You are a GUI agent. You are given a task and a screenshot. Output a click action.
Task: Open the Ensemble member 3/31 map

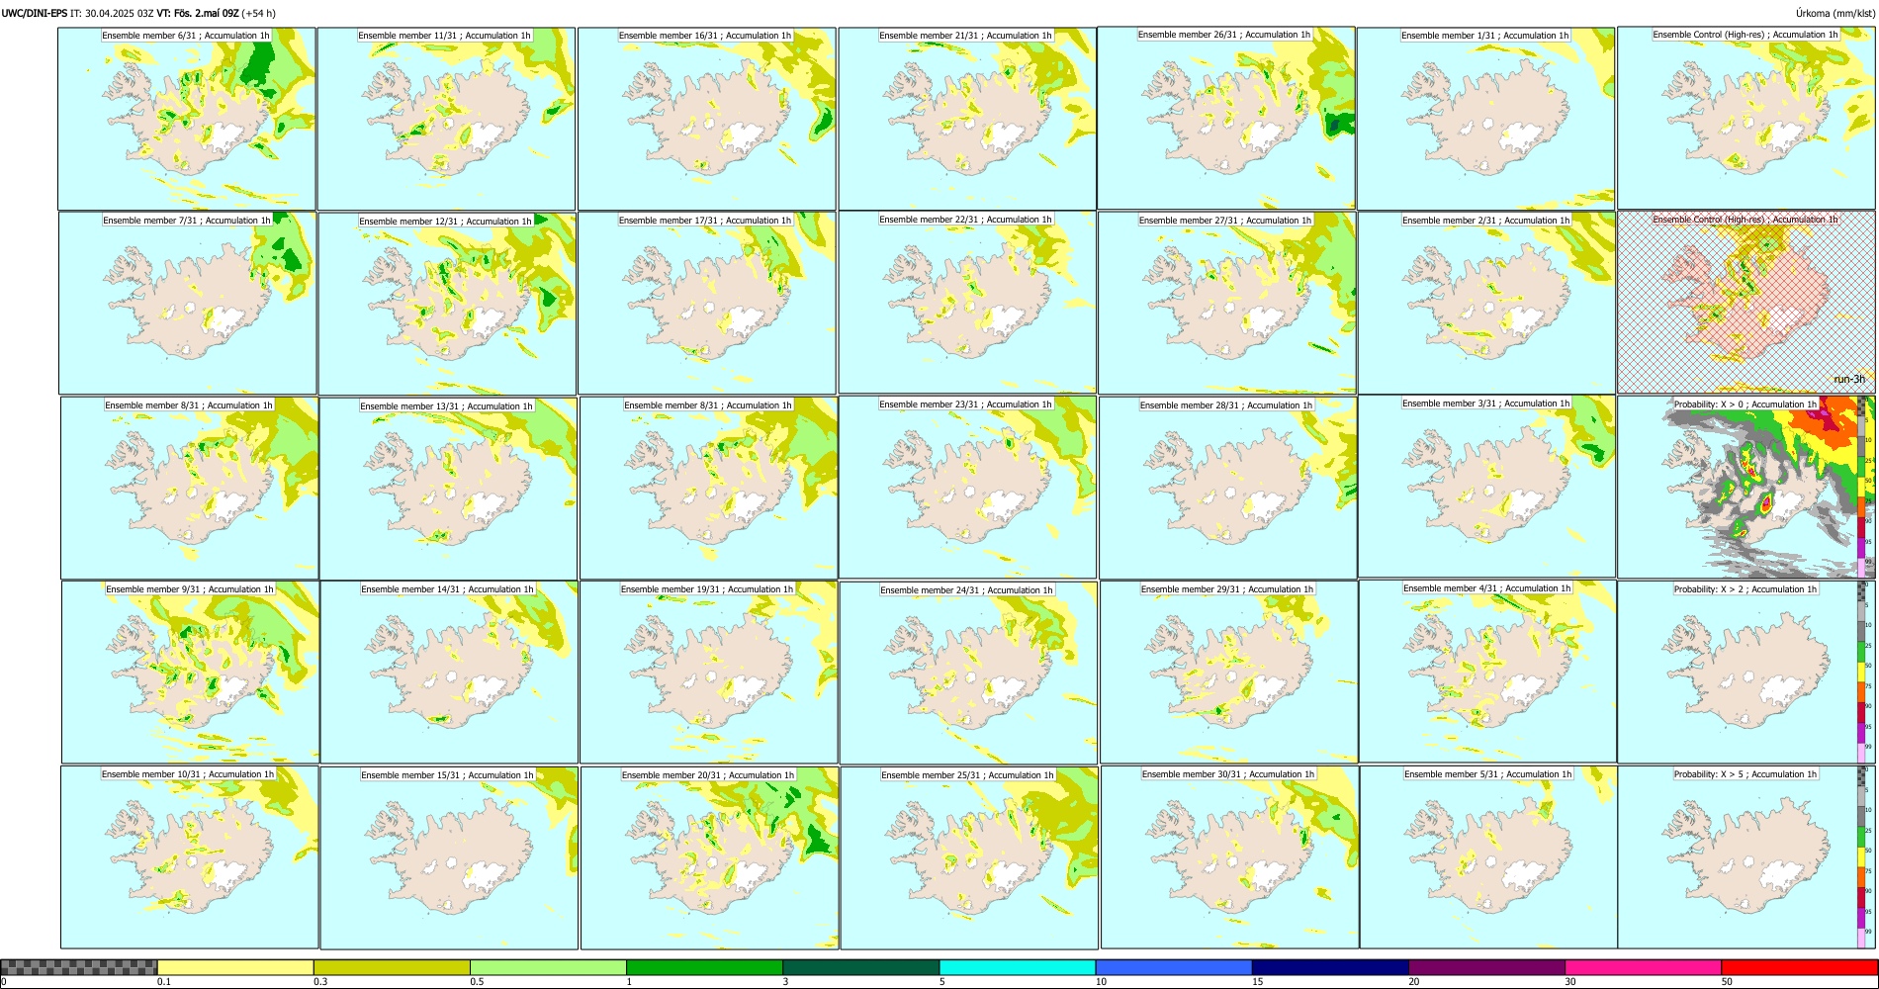click(x=1486, y=487)
